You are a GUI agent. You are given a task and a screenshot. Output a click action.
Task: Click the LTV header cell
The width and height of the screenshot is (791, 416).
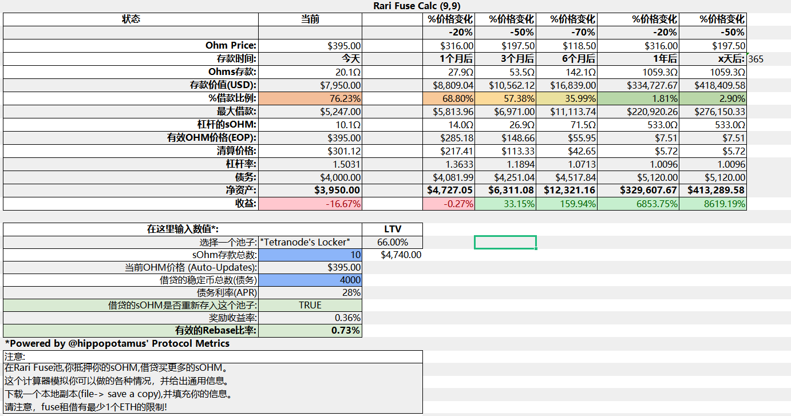(x=393, y=229)
